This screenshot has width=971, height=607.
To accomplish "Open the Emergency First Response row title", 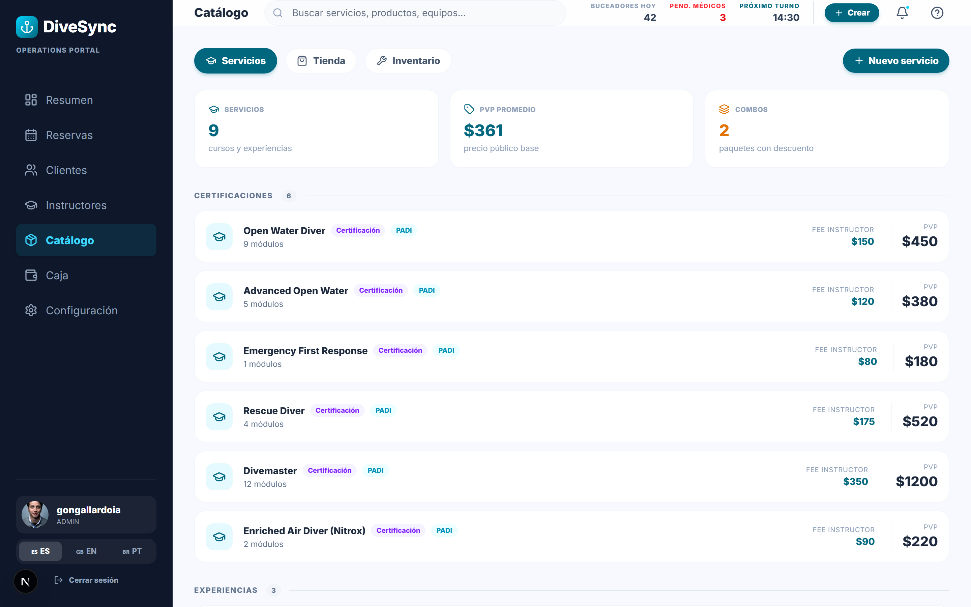I will (x=305, y=350).
